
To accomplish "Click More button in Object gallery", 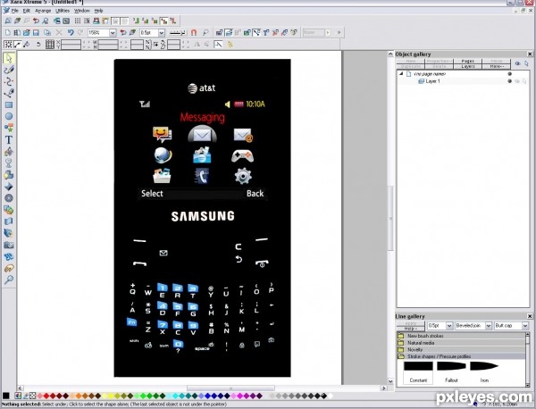I will click(x=496, y=66).
